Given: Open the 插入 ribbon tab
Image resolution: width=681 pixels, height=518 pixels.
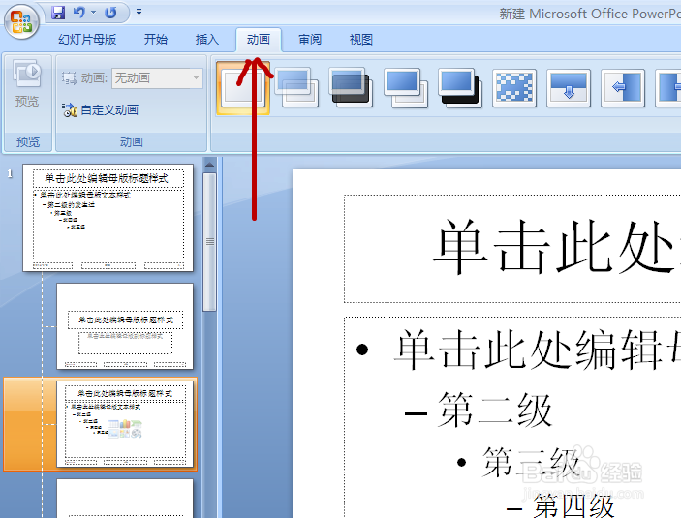Looking at the screenshot, I should coord(206,40).
